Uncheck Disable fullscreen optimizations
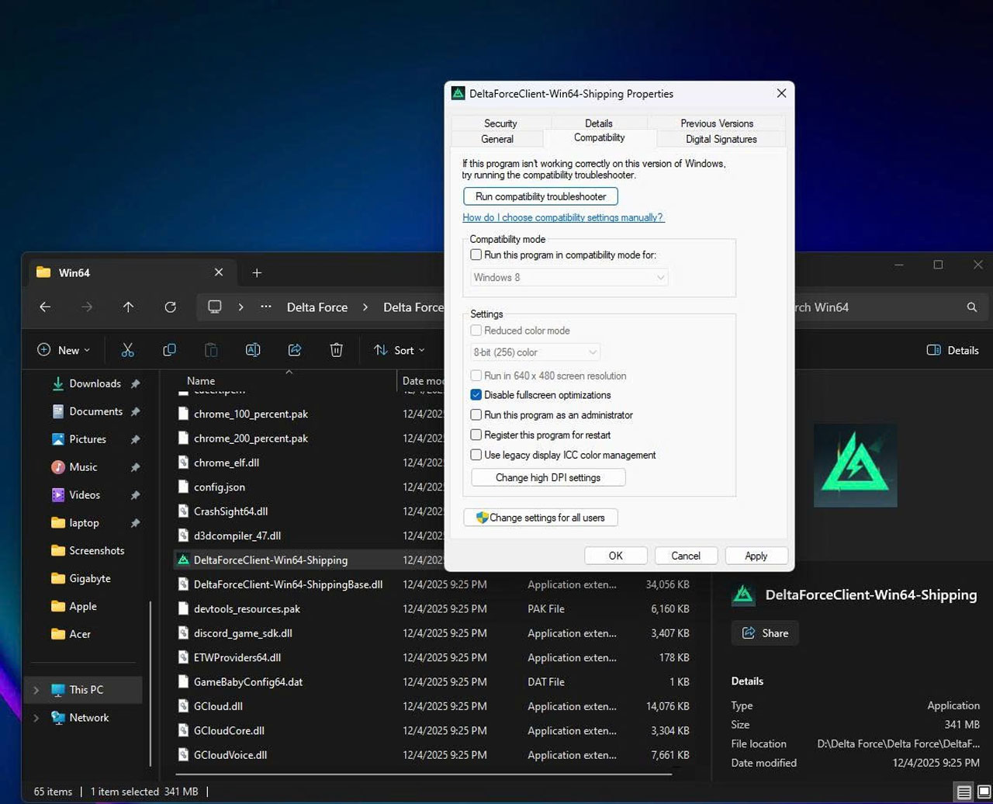Viewport: 993px width, 804px height. 476,395
